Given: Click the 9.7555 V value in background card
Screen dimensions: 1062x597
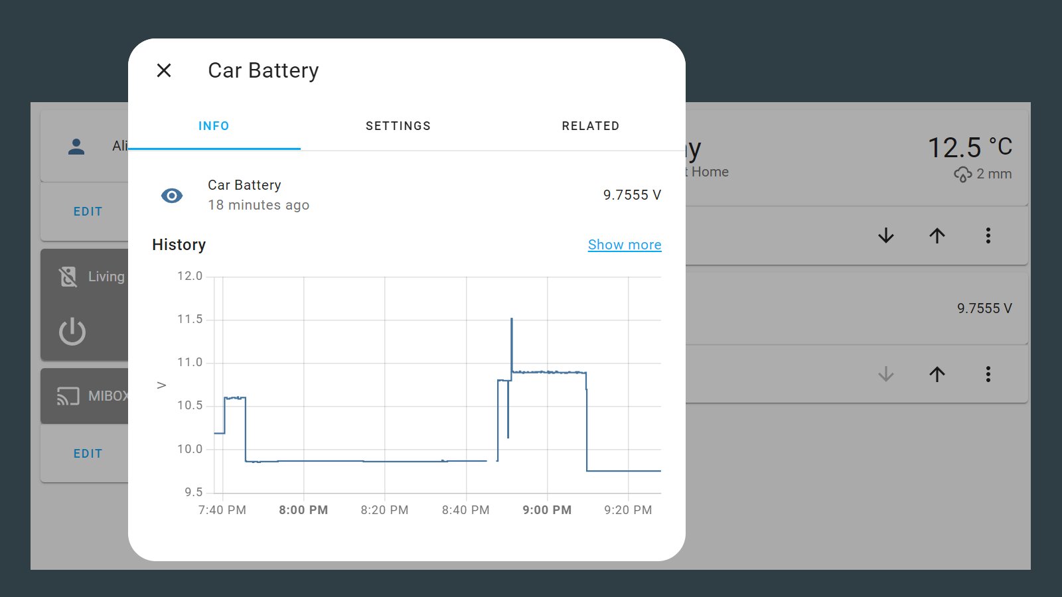Looking at the screenshot, I should click(x=984, y=308).
